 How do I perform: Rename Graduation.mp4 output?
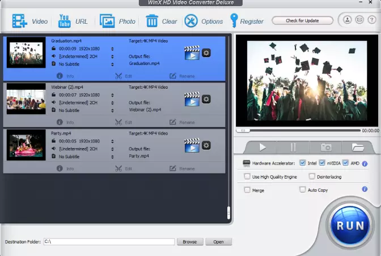coord(182,76)
